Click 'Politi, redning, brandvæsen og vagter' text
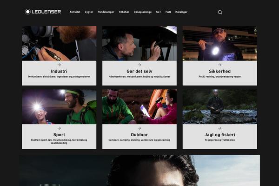Screen dimensions: 279x186 [x=220, y=77]
